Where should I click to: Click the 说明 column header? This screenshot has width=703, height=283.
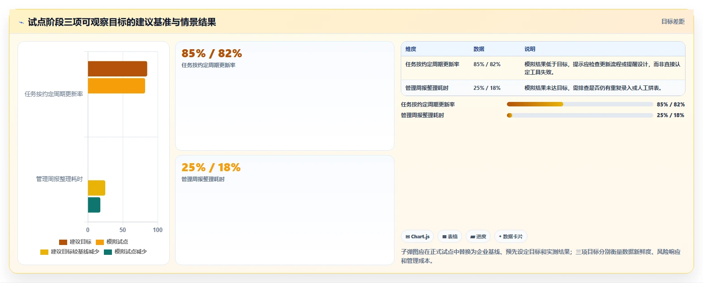pos(530,49)
